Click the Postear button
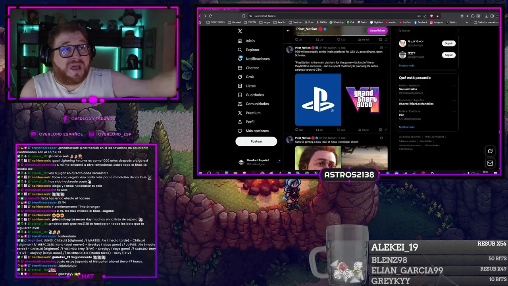This screenshot has height=286, width=508. (256, 141)
